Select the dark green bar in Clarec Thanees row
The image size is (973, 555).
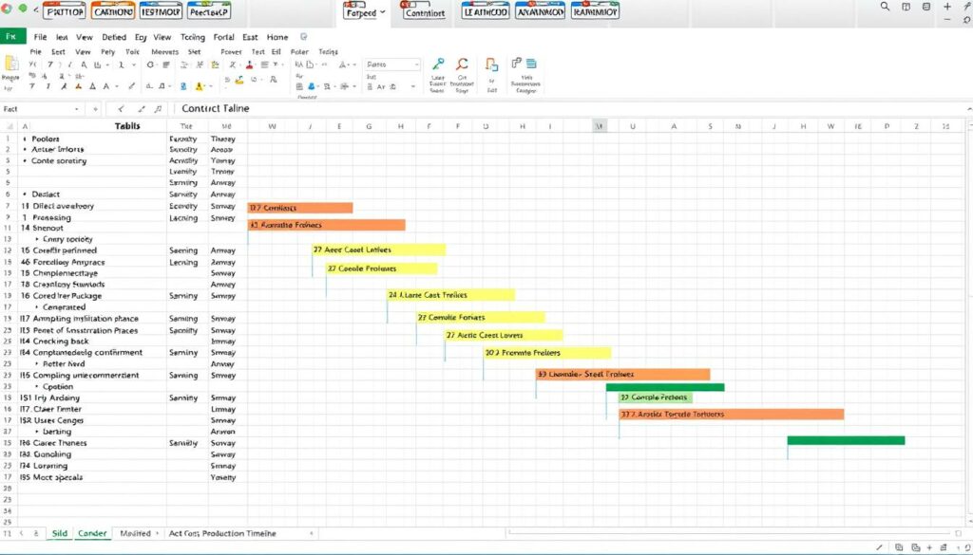846,440
